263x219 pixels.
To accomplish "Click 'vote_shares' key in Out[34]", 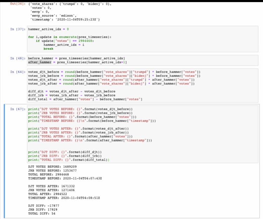I will 43,4.
